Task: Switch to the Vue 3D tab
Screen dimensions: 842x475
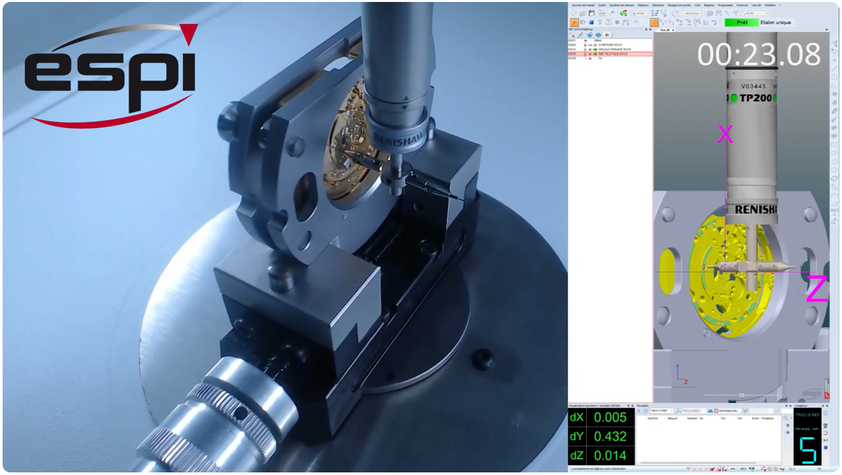Action: [x=665, y=30]
